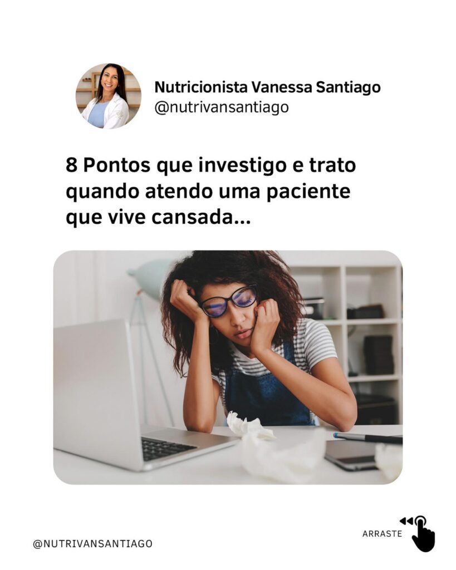Tap the smartphone lying on the desk
The height and width of the screenshot is (570, 456).
pos(351,454)
